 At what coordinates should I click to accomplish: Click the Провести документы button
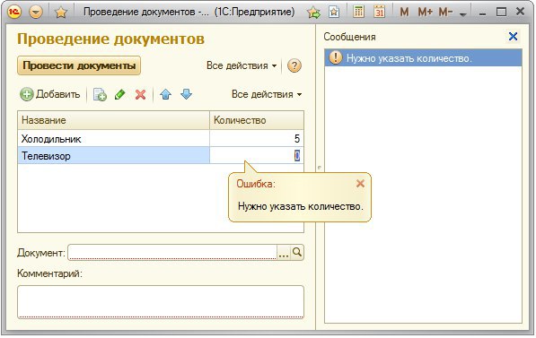click(79, 65)
